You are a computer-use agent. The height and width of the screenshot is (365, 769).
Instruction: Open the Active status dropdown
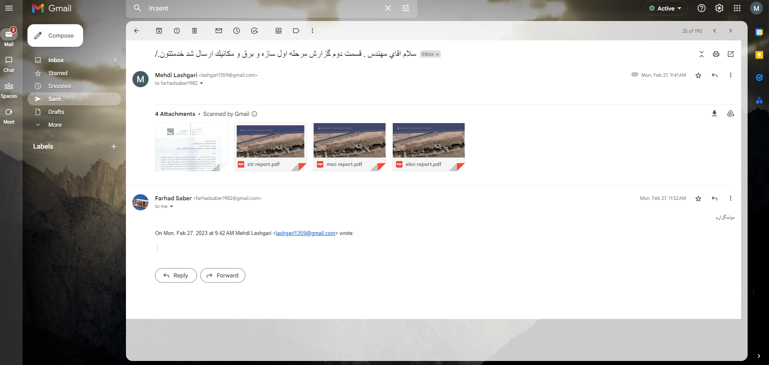pyautogui.click(x=666, y=8)
